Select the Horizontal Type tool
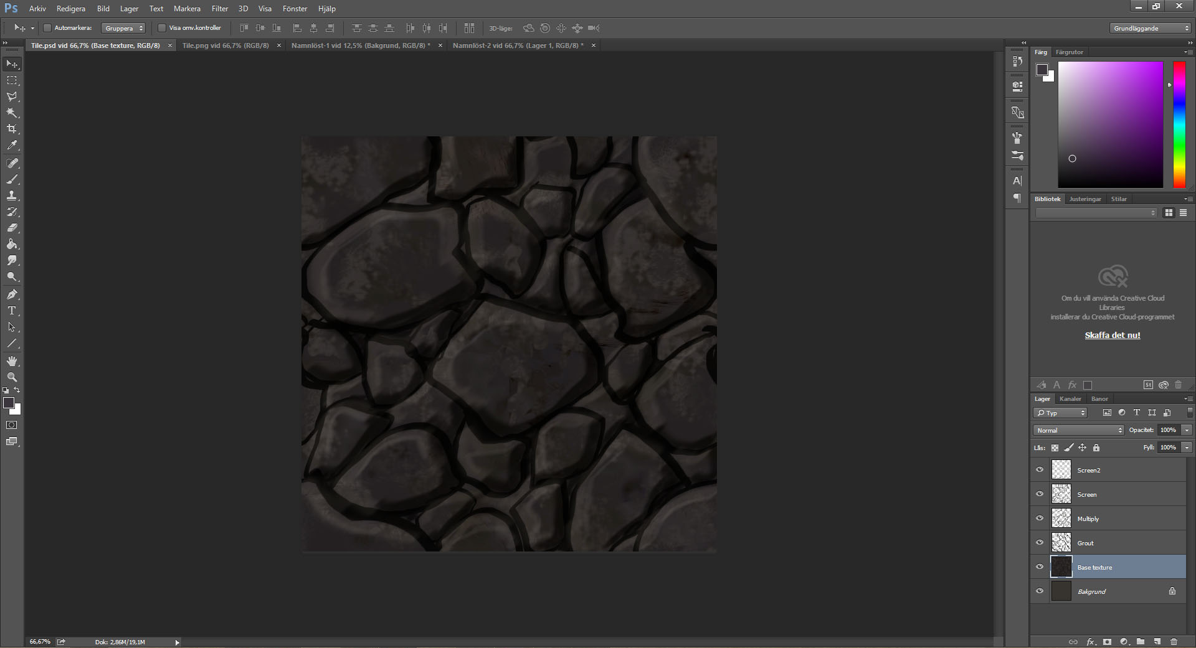Image resolution: width=1196 pixels, height=648 pixels. point(11,310)
